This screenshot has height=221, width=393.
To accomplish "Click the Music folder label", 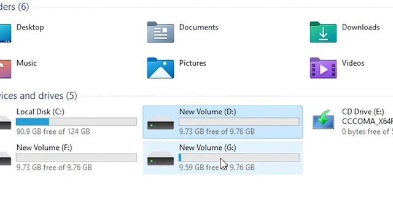I will pyautogui.click(x=26, y=63).
